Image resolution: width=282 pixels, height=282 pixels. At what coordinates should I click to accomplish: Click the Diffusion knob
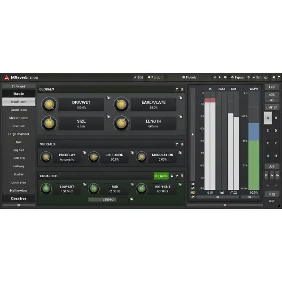click(94, 157)
